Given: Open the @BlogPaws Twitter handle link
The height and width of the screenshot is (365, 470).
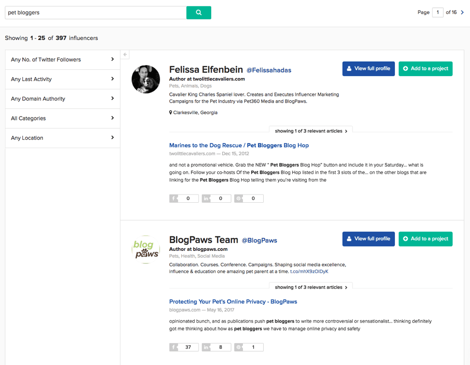Looking at the screenshot, I should tap(259, 240).
